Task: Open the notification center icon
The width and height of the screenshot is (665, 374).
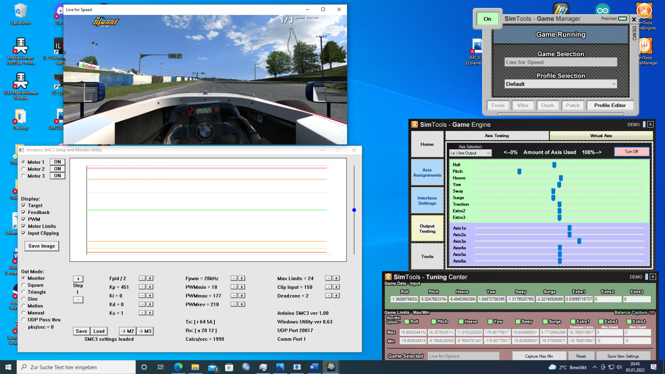Action: click(x=653, y=367)
